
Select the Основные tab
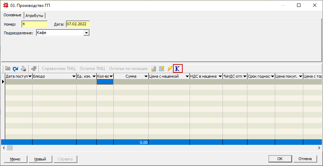click(x=12, y=15)
